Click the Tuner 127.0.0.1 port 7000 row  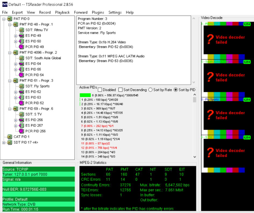(38, 174)
